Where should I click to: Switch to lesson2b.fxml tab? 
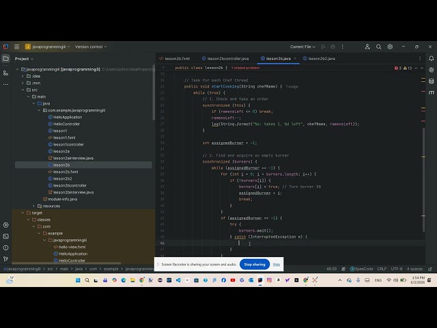175,59
